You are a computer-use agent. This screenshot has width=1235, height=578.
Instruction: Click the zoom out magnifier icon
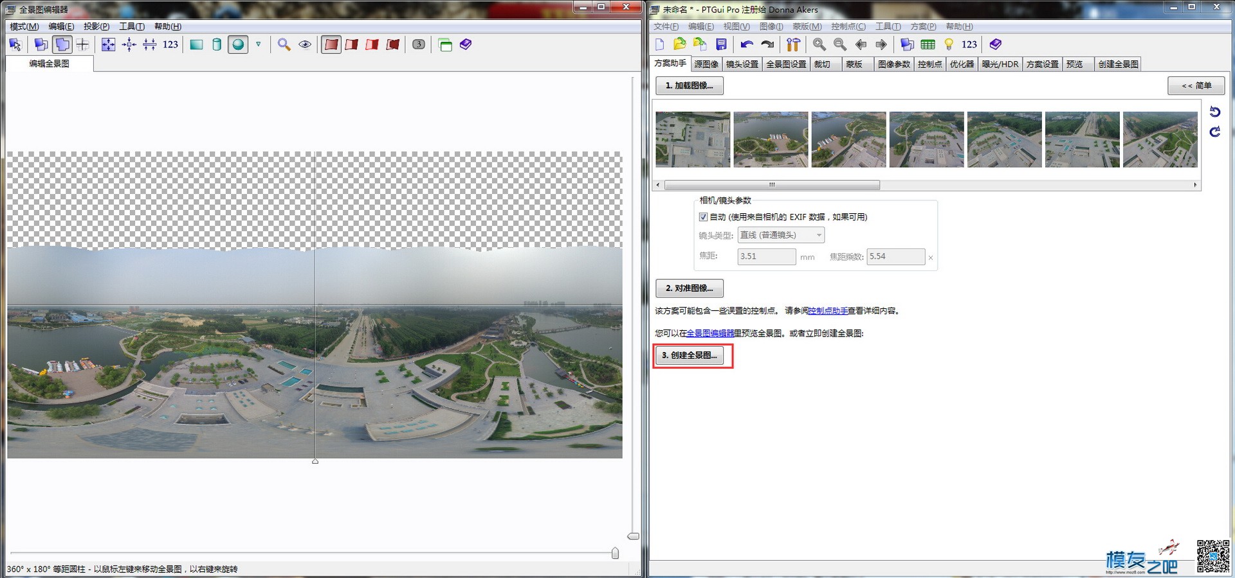pos(840,44)
